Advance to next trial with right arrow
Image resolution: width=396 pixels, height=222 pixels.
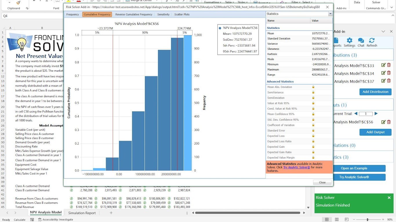pos(376,114)
